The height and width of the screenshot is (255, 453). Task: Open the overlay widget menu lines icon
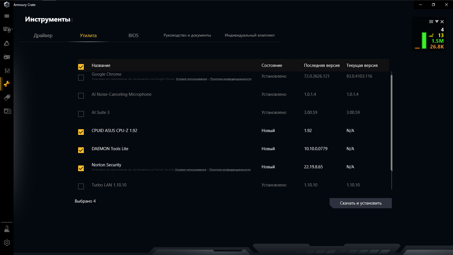pyautogui.click(x=431, y=22)
